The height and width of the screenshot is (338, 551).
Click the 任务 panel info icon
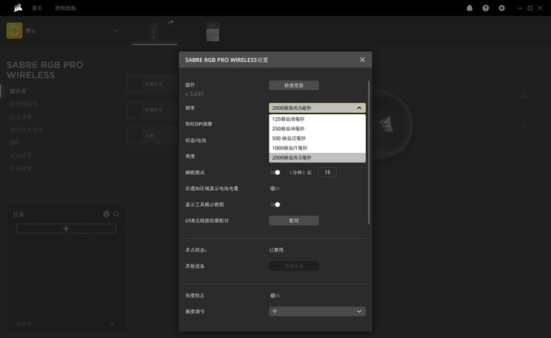point(106,214)
